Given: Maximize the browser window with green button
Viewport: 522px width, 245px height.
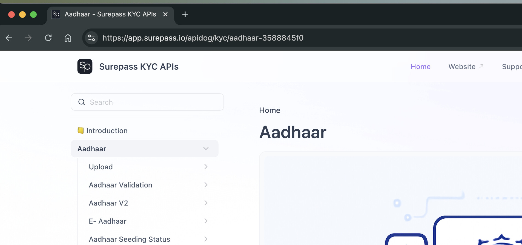Looking at the screenshot, I should coord(33,14).
